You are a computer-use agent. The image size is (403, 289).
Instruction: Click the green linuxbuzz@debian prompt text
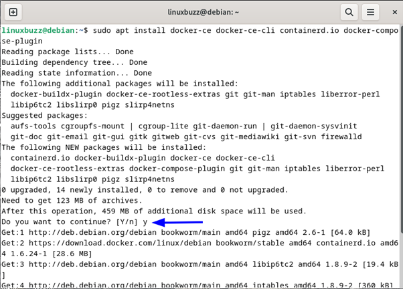click(38, 30)
